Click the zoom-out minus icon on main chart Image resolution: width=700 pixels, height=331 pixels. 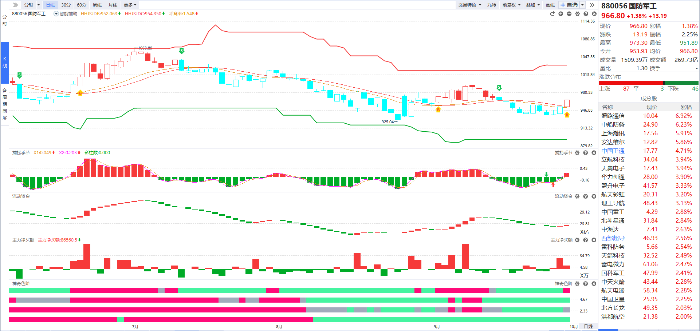[x=569, y=14]
